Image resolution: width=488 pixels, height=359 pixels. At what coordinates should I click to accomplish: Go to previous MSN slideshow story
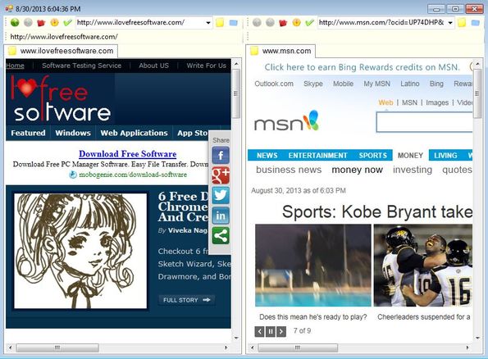pos(259,332)
